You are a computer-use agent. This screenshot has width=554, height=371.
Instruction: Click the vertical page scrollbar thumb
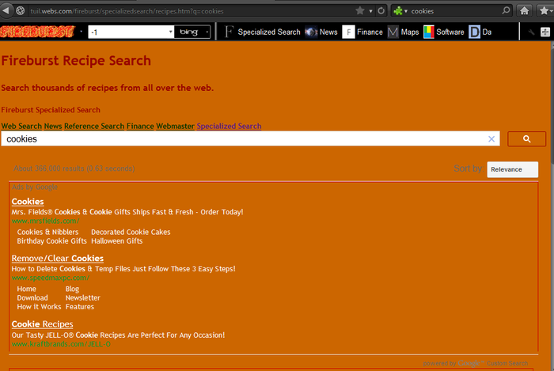coord(552,104)
